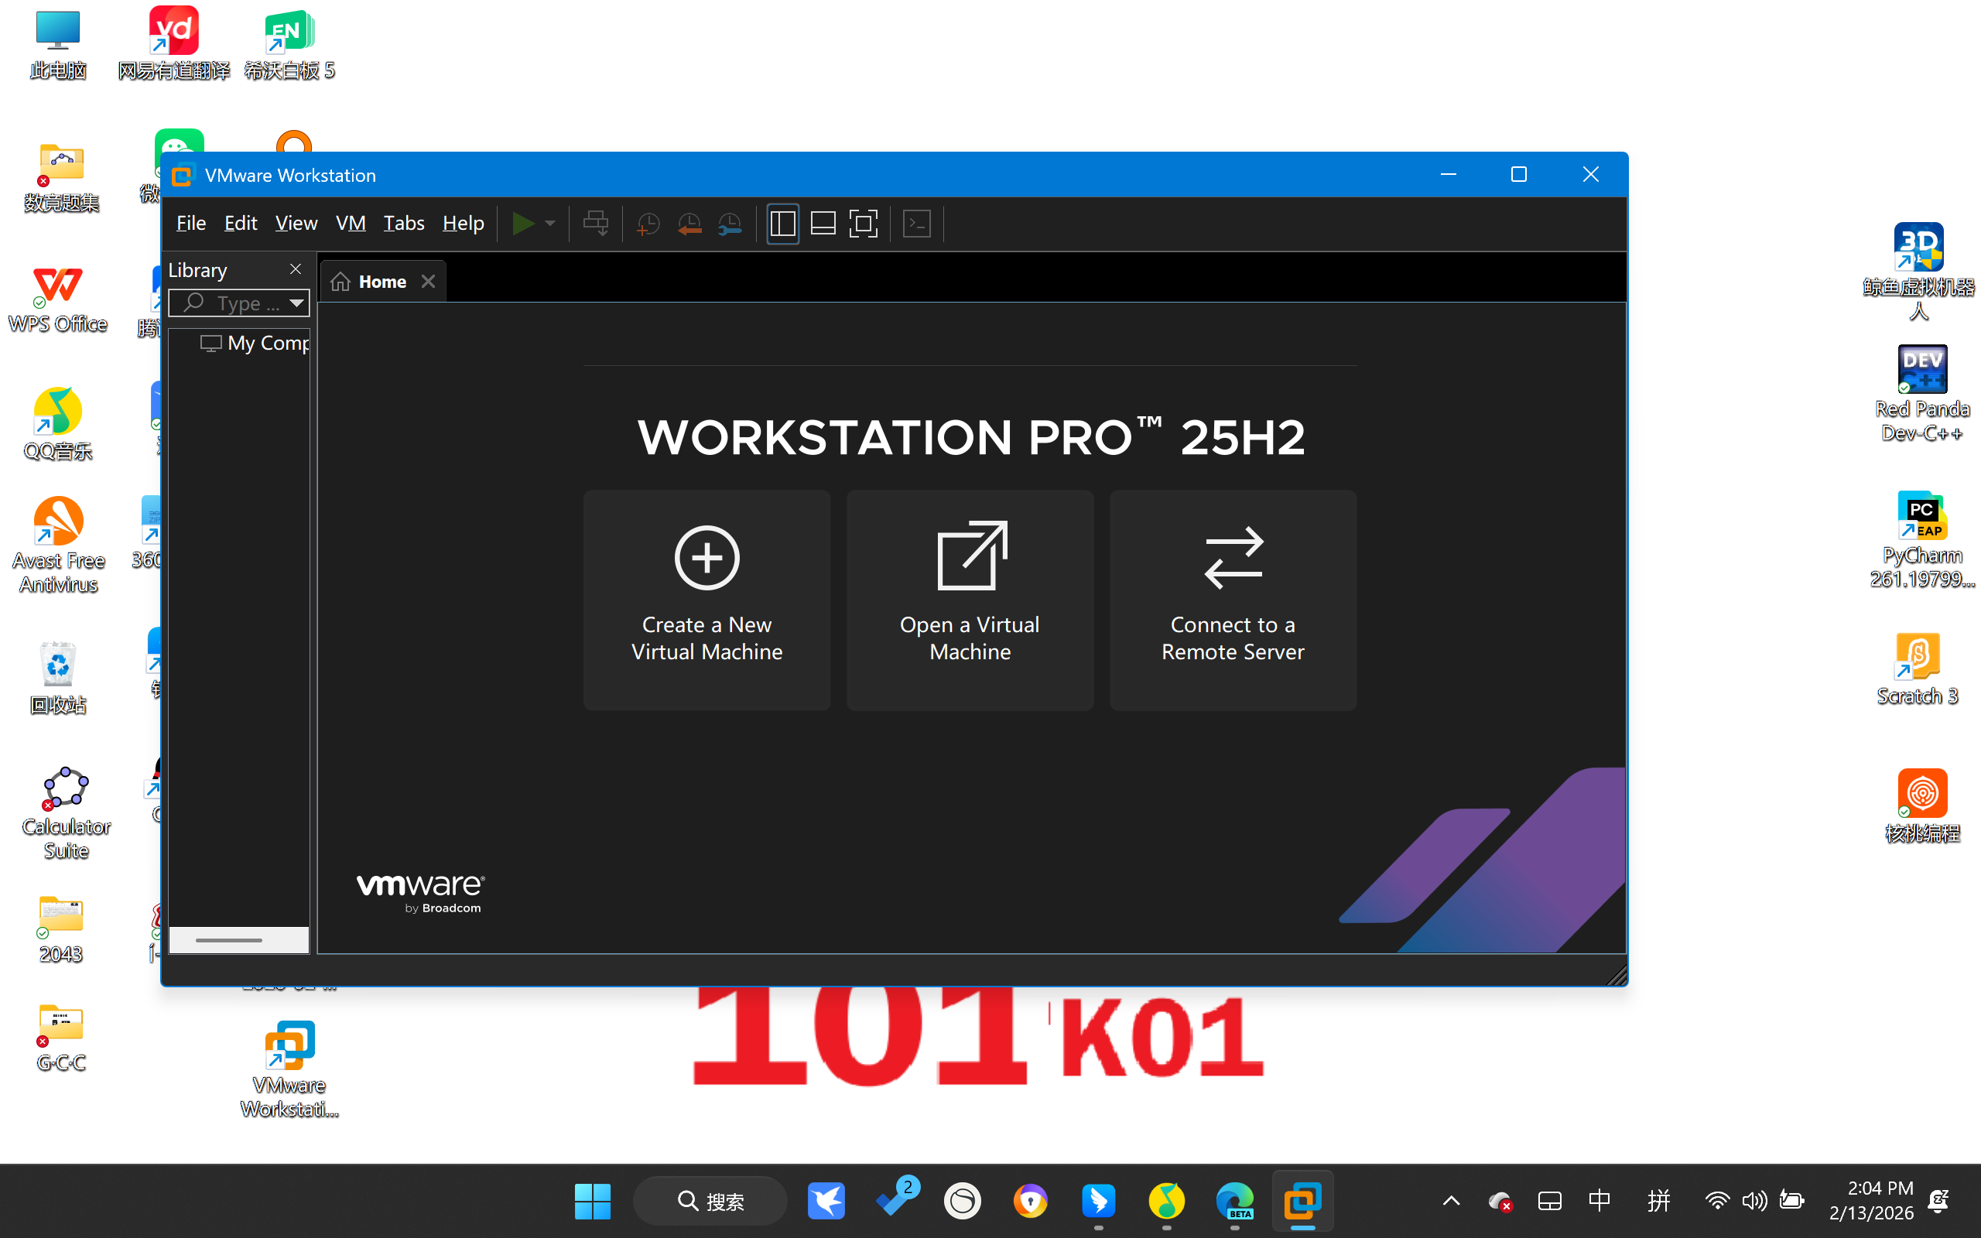
Task: Select My Computer in Library tree
Action: click(267, 343)
